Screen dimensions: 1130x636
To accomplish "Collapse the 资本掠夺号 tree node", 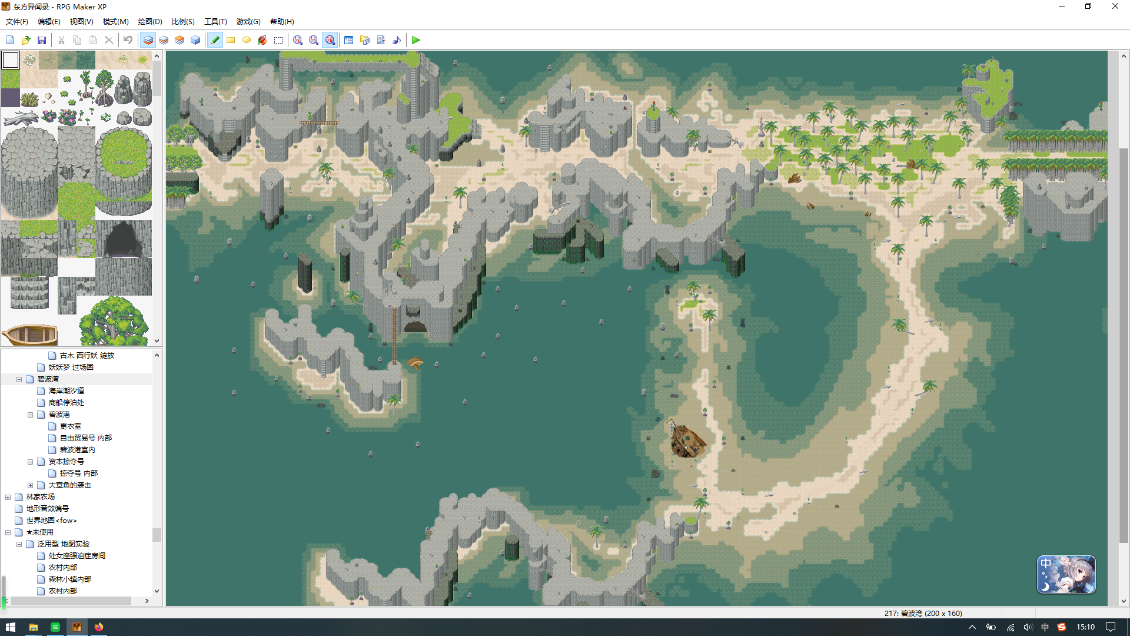I will point(30,462).
